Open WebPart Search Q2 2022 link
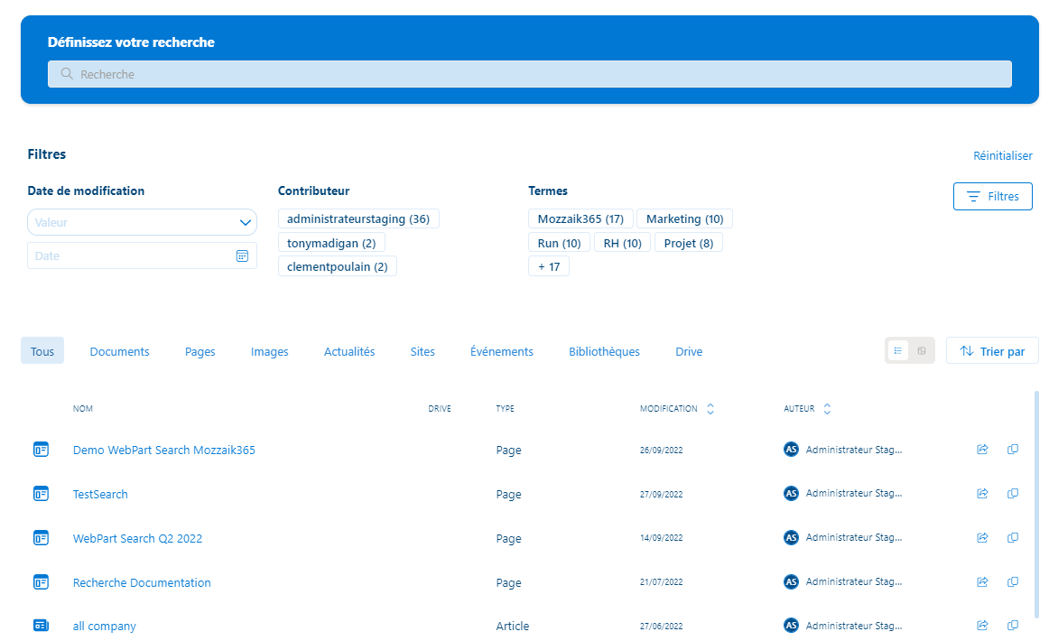The height and width of the screenshot is (641, 1049). pos(137,538)
